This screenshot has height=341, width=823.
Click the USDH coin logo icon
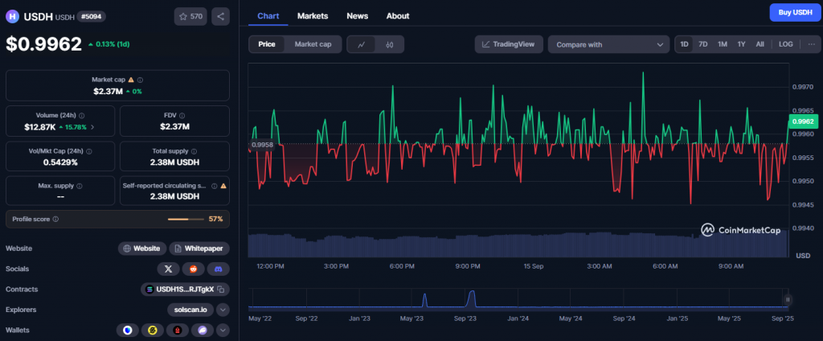[x=12, y=16]
